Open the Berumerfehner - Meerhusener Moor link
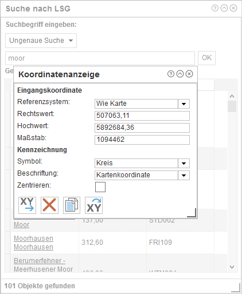Screen dimensions: 242x294 43,265
